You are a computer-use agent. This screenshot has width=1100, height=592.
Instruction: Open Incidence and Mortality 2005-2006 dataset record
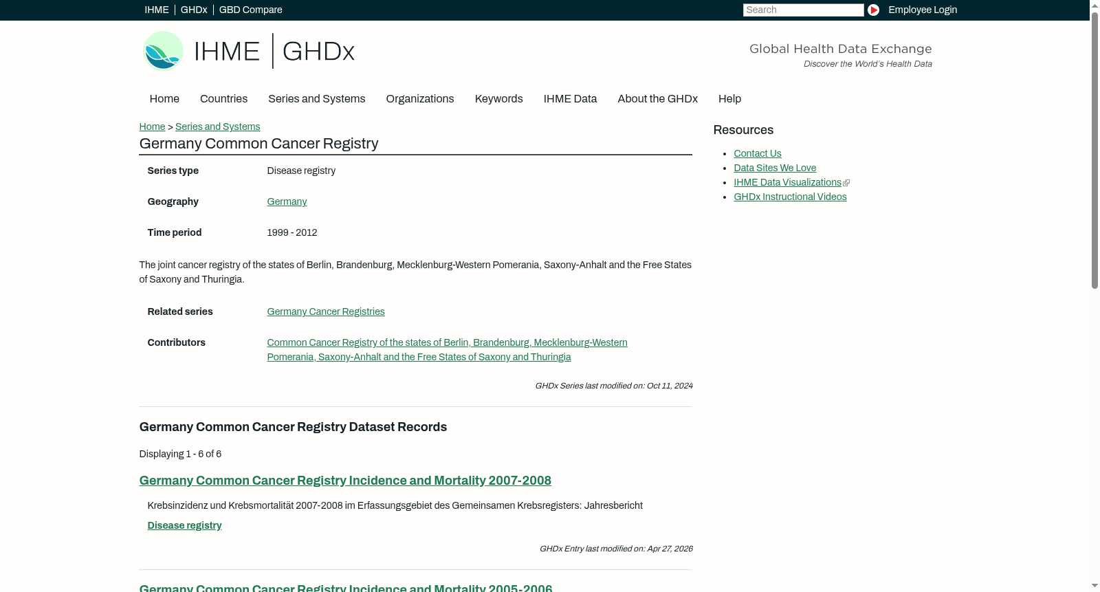346,588
